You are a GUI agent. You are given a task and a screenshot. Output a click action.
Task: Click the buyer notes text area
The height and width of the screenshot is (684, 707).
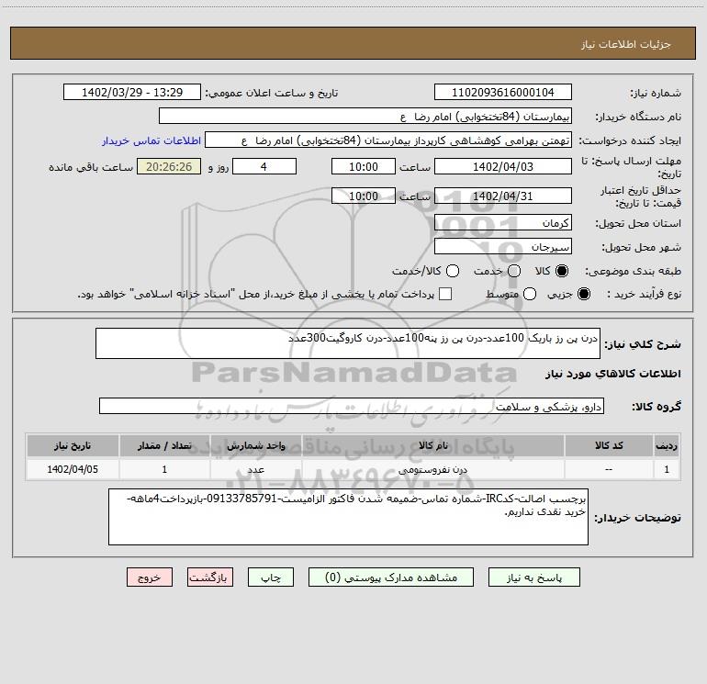click(x=348, y=517)
